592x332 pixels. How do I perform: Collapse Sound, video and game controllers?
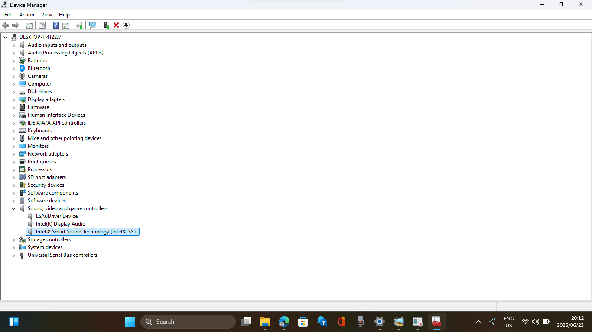coord(13,208)
